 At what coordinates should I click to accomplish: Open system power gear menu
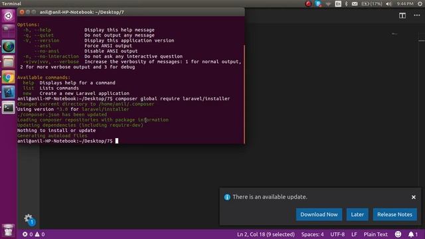[420, 4]
